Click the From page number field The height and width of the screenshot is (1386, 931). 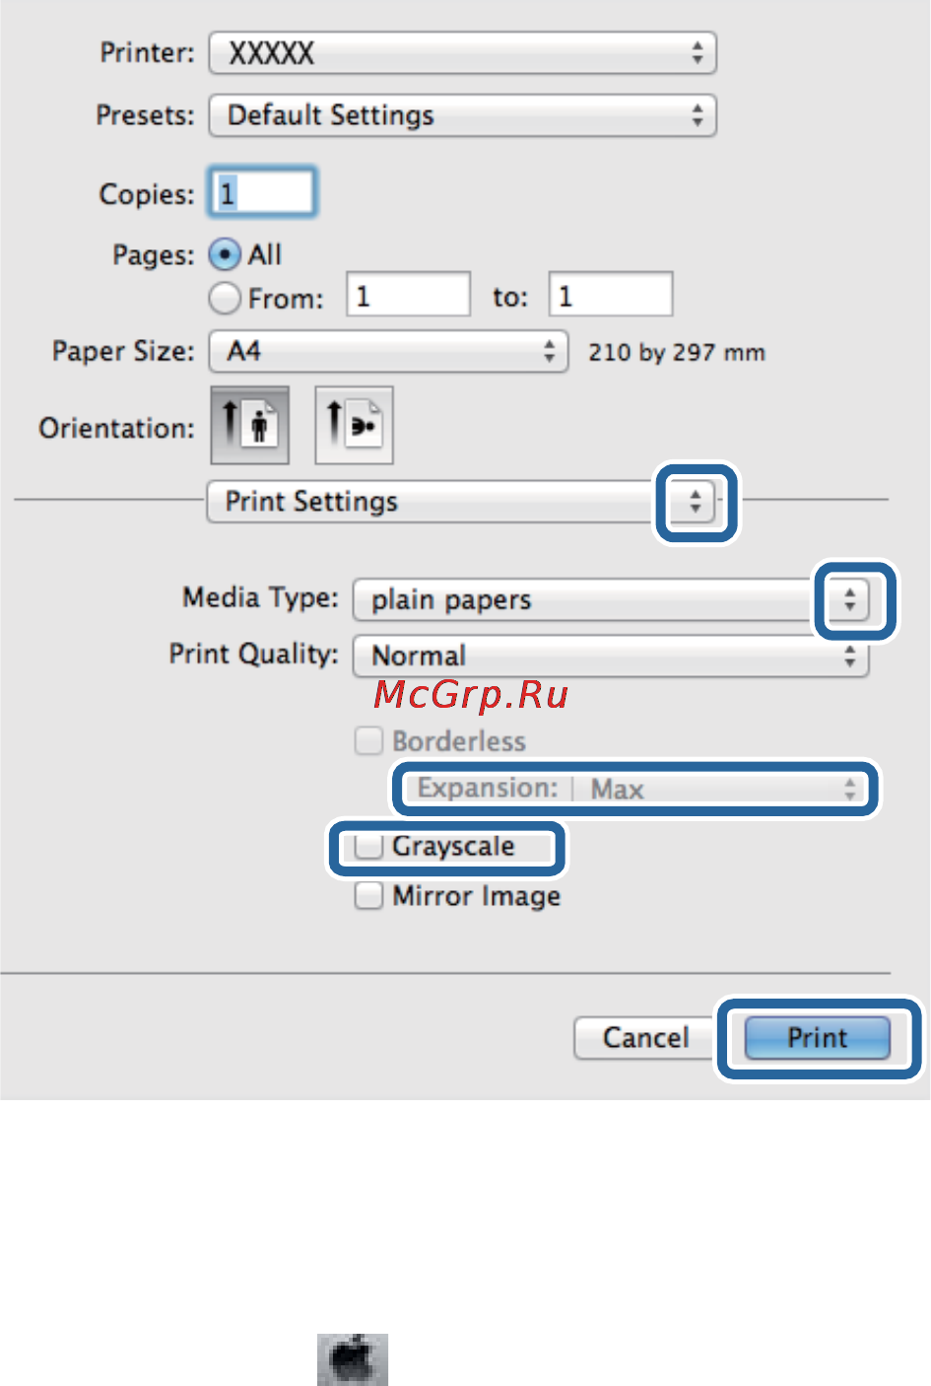coord(408,296)
